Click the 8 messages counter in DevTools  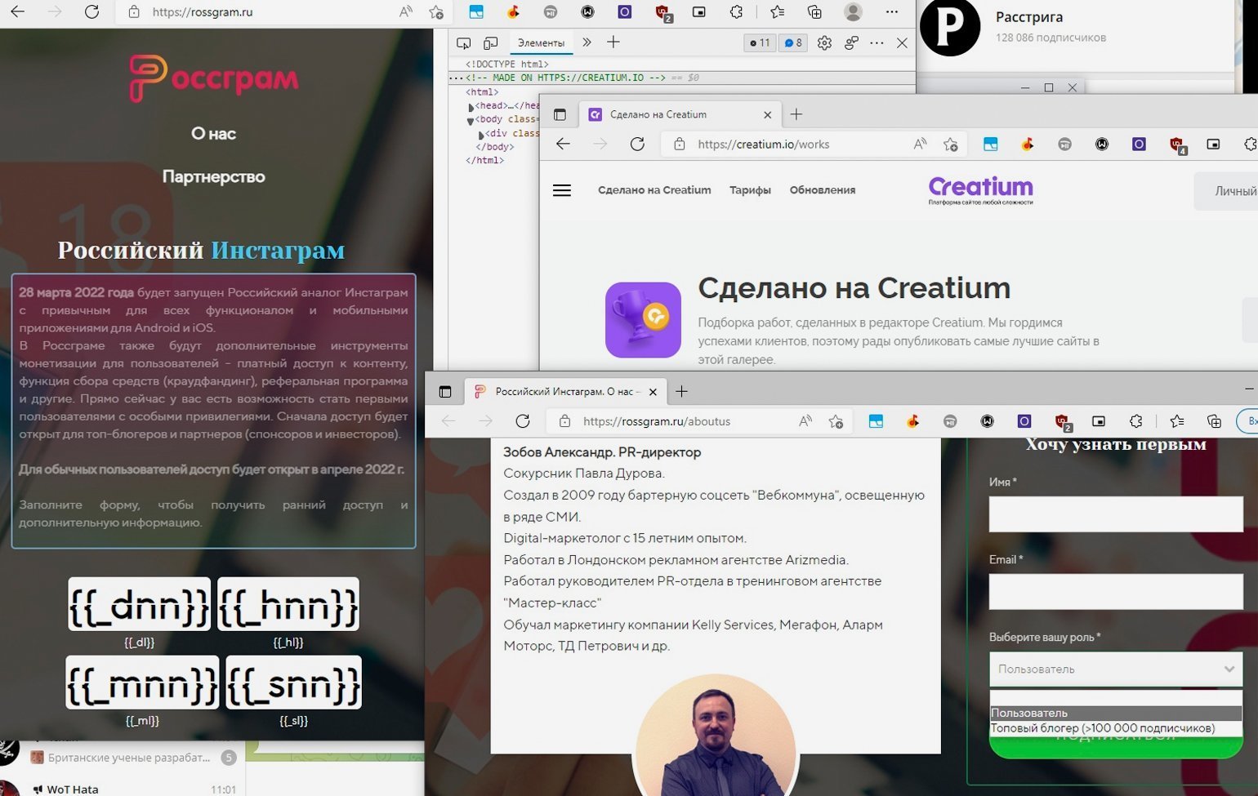pos(792,42)
